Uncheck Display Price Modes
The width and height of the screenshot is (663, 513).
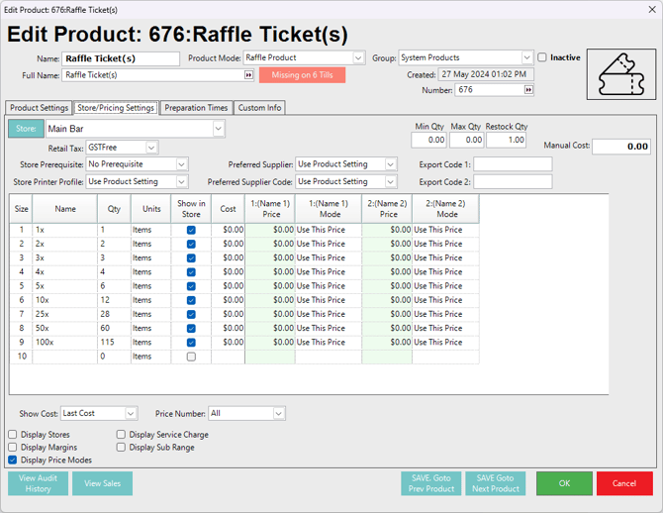pos(13,460)
